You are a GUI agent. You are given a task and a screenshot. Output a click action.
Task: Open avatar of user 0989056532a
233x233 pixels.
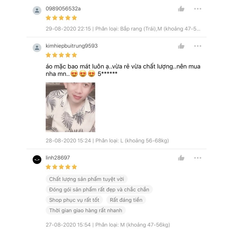click(37, 10)
